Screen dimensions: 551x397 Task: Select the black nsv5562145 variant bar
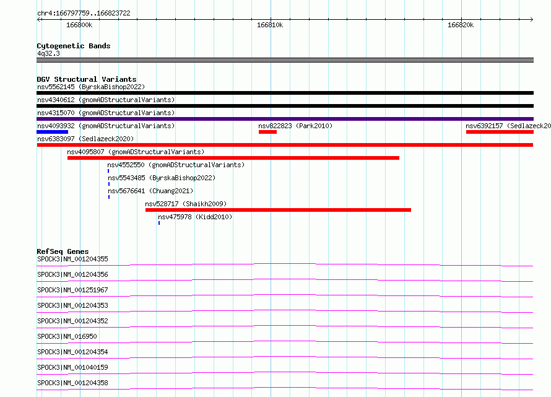coord(285,93)
